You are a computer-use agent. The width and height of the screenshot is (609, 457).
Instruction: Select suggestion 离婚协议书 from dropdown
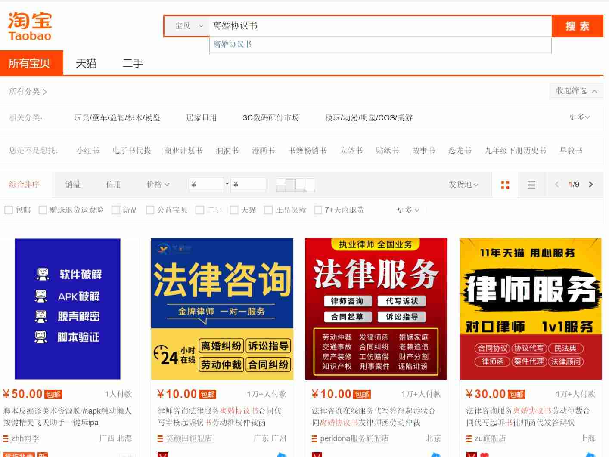pyautogui.click(x=380, y=44)
